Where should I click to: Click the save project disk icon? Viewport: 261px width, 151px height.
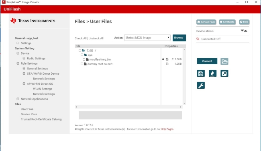(x=201, y=73)
